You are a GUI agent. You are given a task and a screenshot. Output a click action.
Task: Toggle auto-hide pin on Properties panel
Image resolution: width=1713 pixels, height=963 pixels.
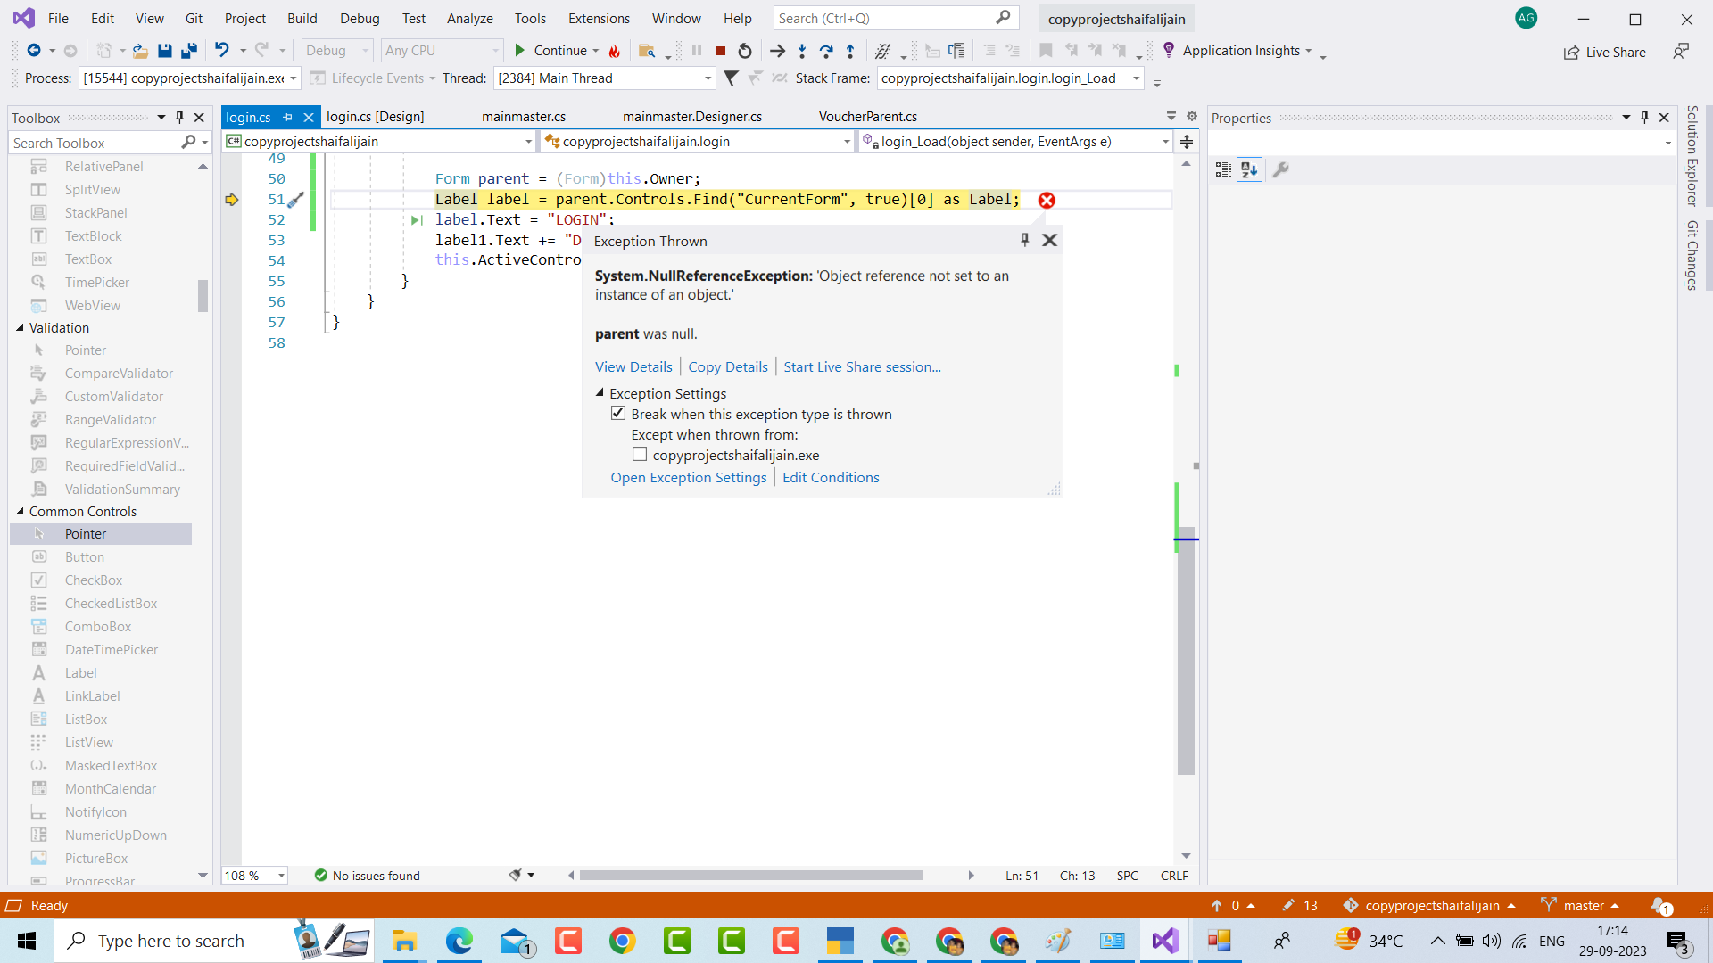1644,118
